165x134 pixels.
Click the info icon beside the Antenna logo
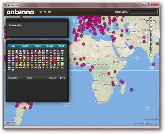[40, 12]
